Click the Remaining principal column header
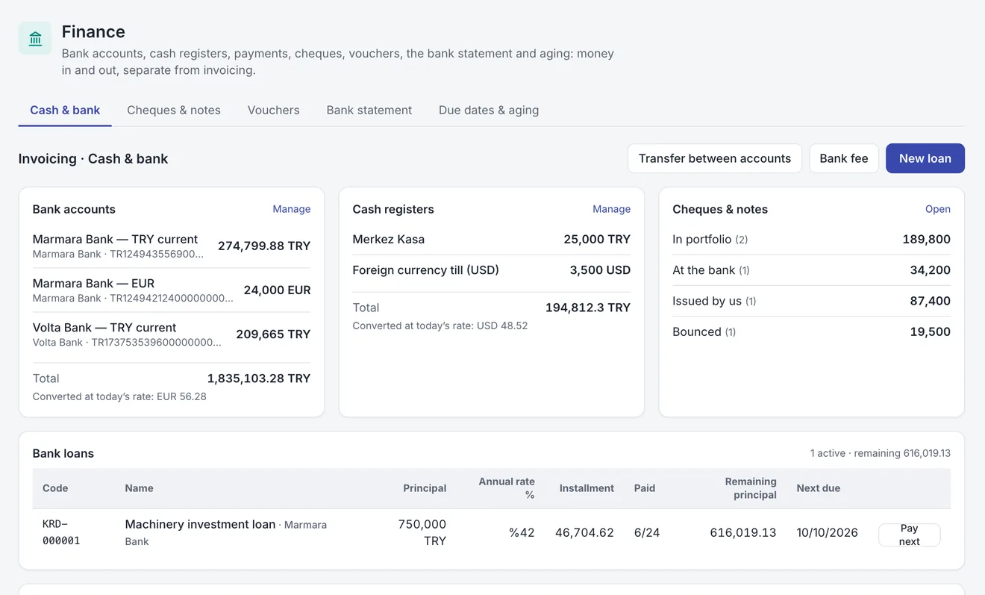 click(x=751, y=488)
